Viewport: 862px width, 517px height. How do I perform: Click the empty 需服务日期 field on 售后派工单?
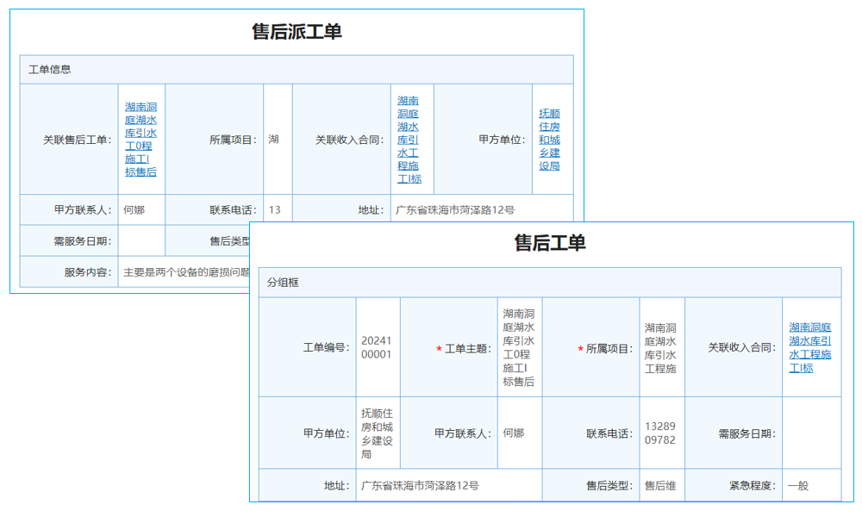[x=141, y=241]
